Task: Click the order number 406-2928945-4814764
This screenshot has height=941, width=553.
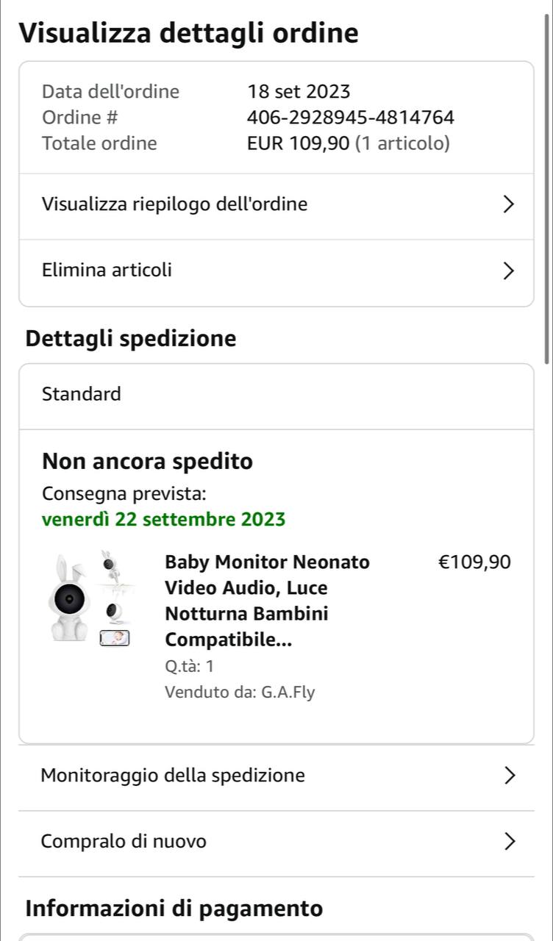Action: (x=350, y=118)
